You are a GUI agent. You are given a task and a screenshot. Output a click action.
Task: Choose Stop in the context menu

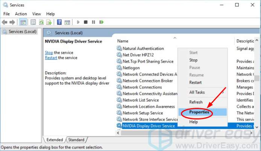[x=203, y=60]
